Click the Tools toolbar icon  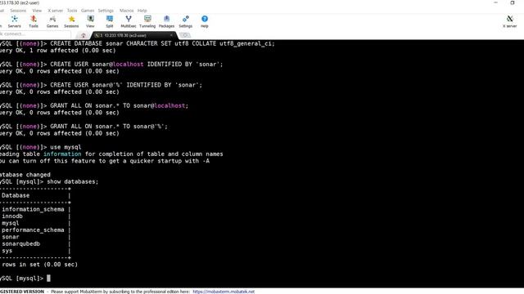(34, 21)
